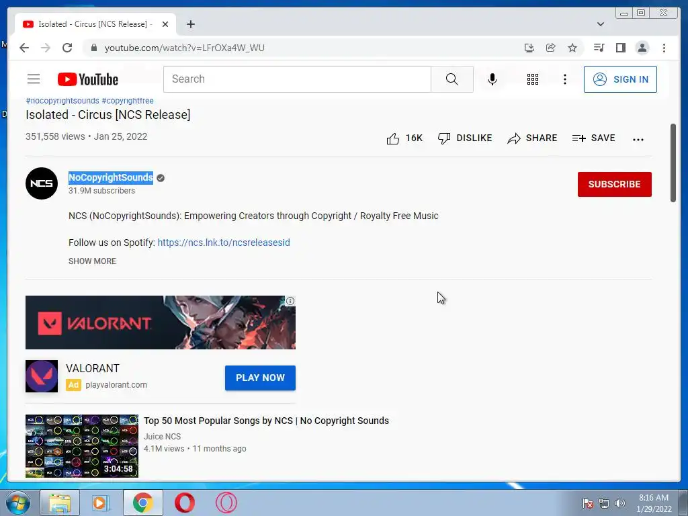The image size is (688, 516).
Task: Open the ncs.lnk.to Spotify link
Action: tap(224, 243)
